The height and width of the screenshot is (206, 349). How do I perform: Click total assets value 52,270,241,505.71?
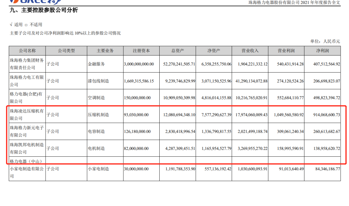point(179,64)
